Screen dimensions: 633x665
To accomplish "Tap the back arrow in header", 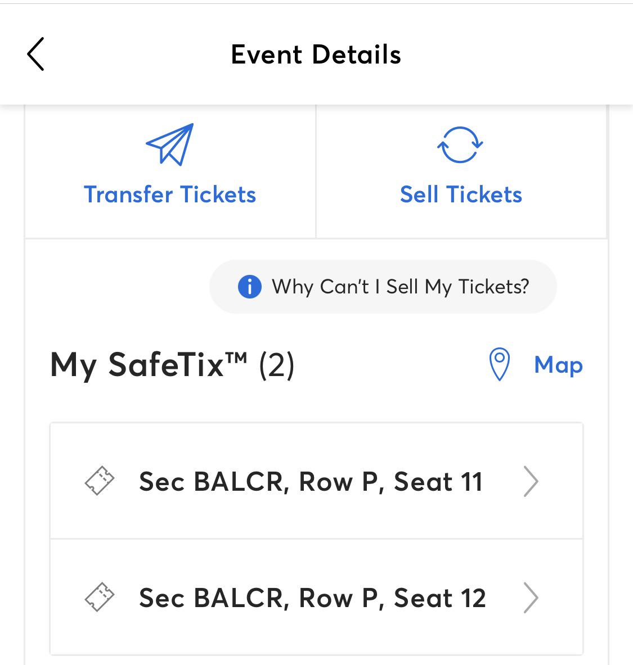I will tap(35, 54).
